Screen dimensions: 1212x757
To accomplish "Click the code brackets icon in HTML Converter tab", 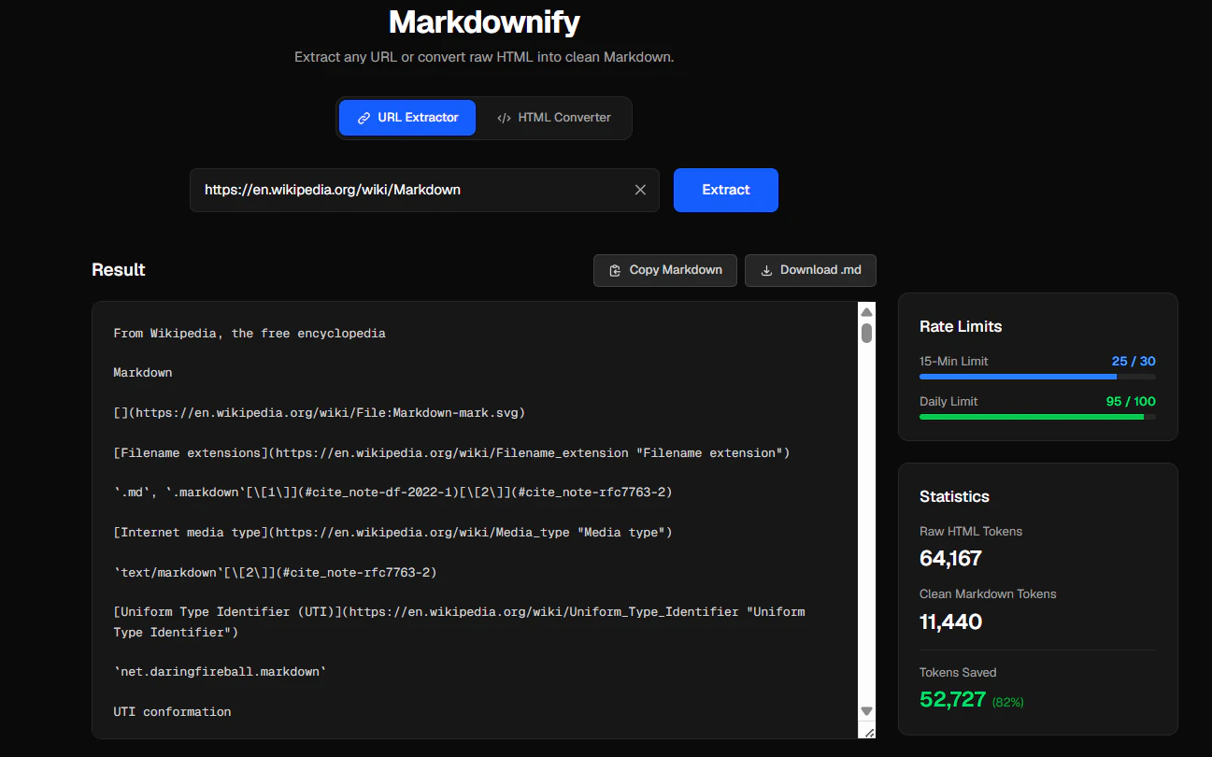I will (x=504, y=118).
